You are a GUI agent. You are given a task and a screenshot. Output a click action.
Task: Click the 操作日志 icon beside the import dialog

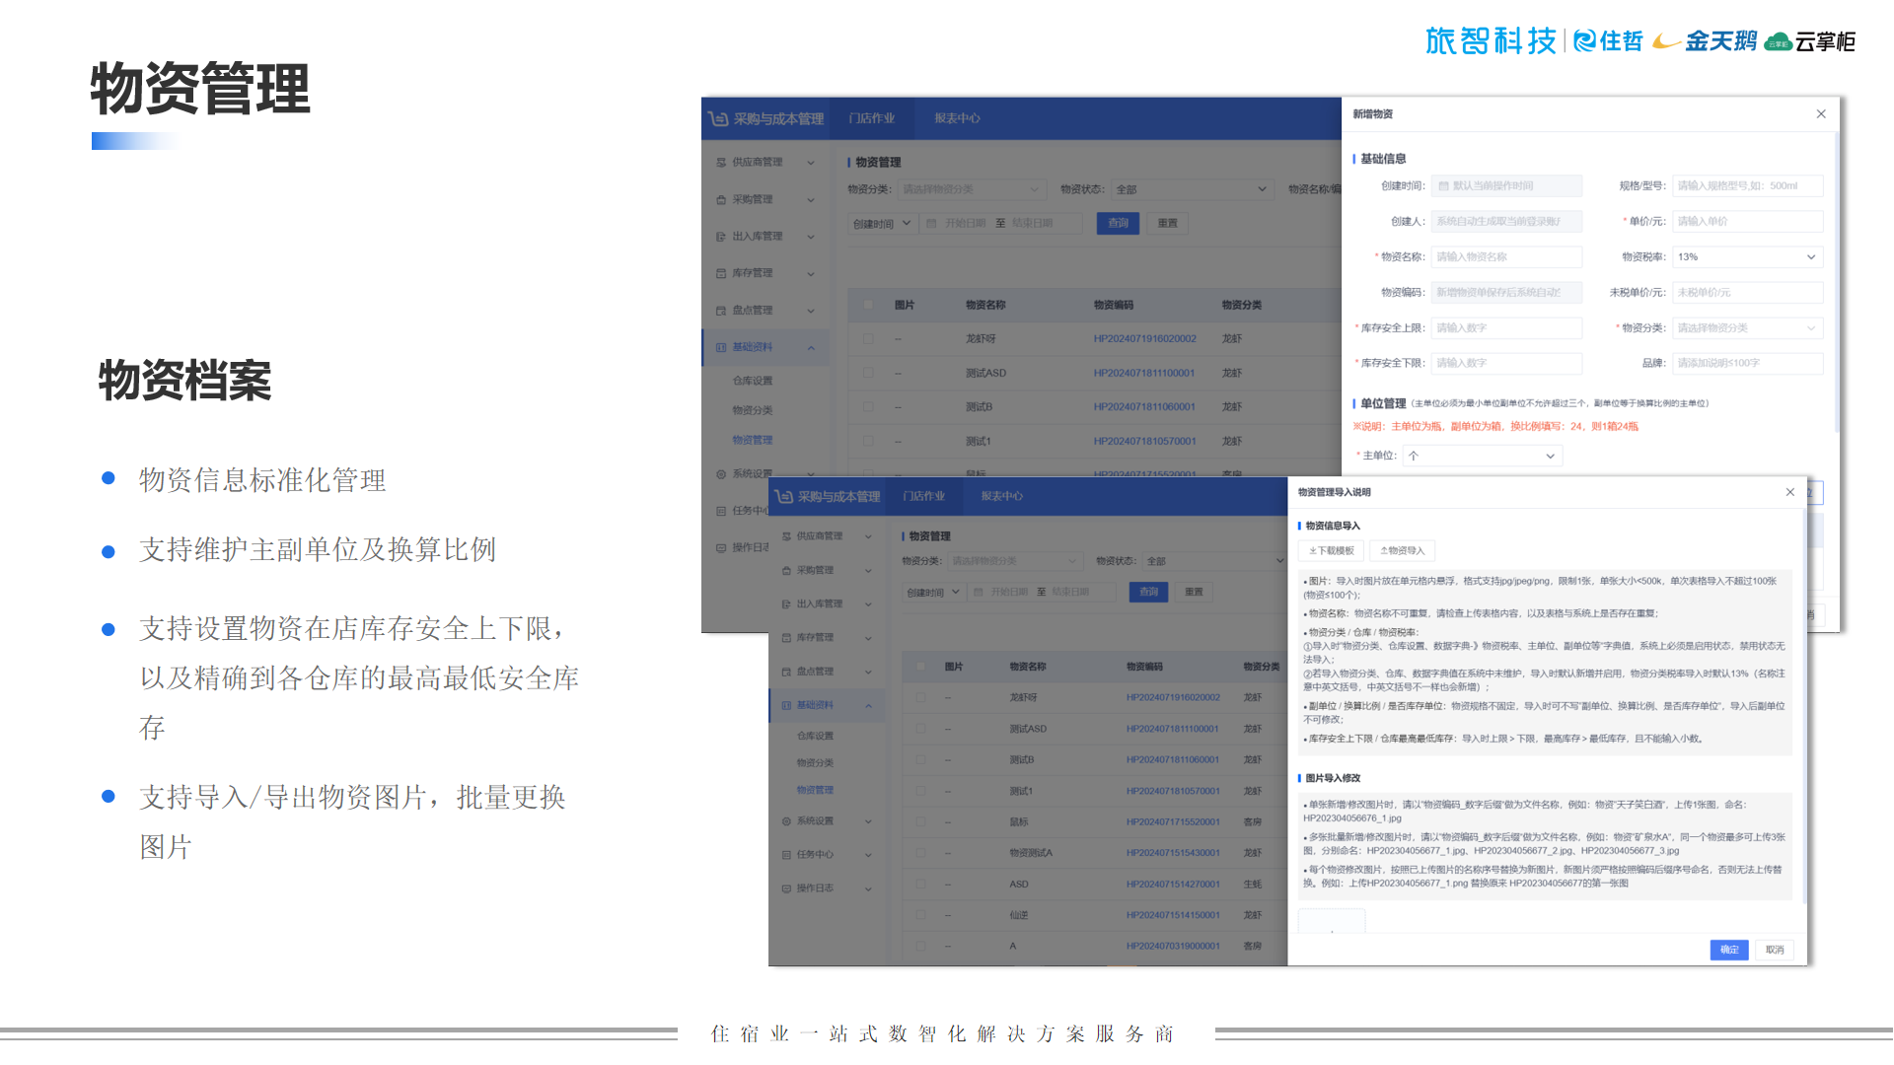(786, 888)
